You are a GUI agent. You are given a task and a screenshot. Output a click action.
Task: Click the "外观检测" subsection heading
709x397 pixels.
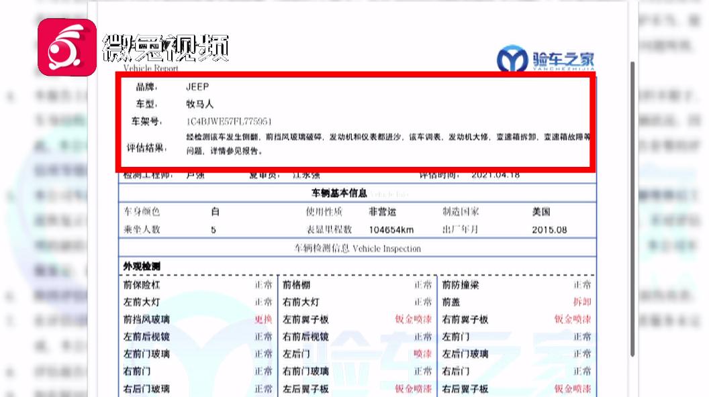[142, 266]
